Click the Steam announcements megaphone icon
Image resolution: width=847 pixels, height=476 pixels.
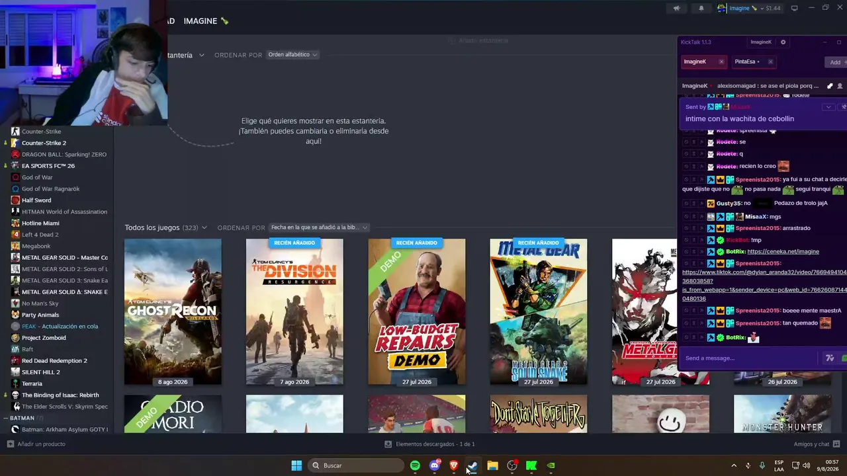tap(676, 9)
